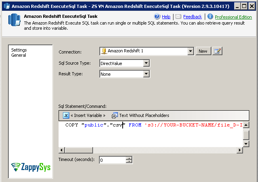This screenshot has height=182, width=258.
Task: Click the SQL editor scroll up arrow
Action: point(246,125)
